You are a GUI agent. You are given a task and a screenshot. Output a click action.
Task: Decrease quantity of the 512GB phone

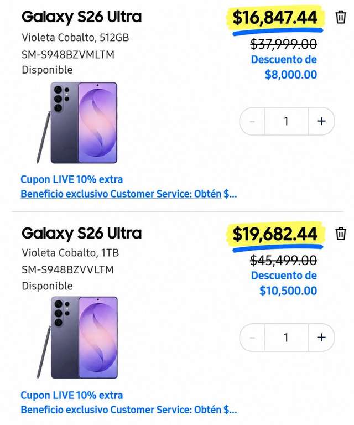tap(252, 121)
